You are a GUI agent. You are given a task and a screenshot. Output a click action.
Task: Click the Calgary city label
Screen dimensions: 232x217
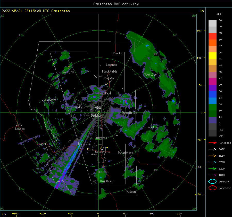coord(101,152)
